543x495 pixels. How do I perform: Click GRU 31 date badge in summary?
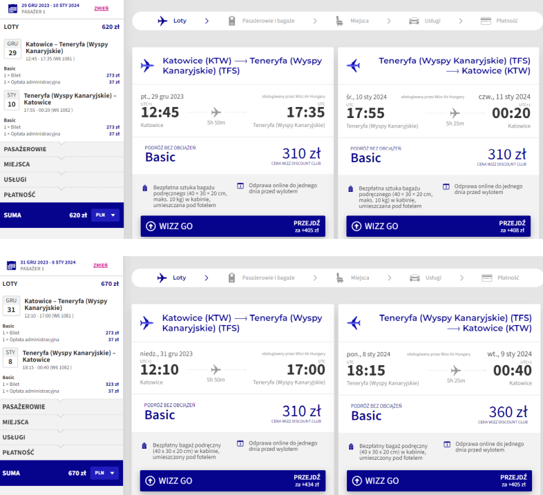pyautogui.click(x=11, y=306)
